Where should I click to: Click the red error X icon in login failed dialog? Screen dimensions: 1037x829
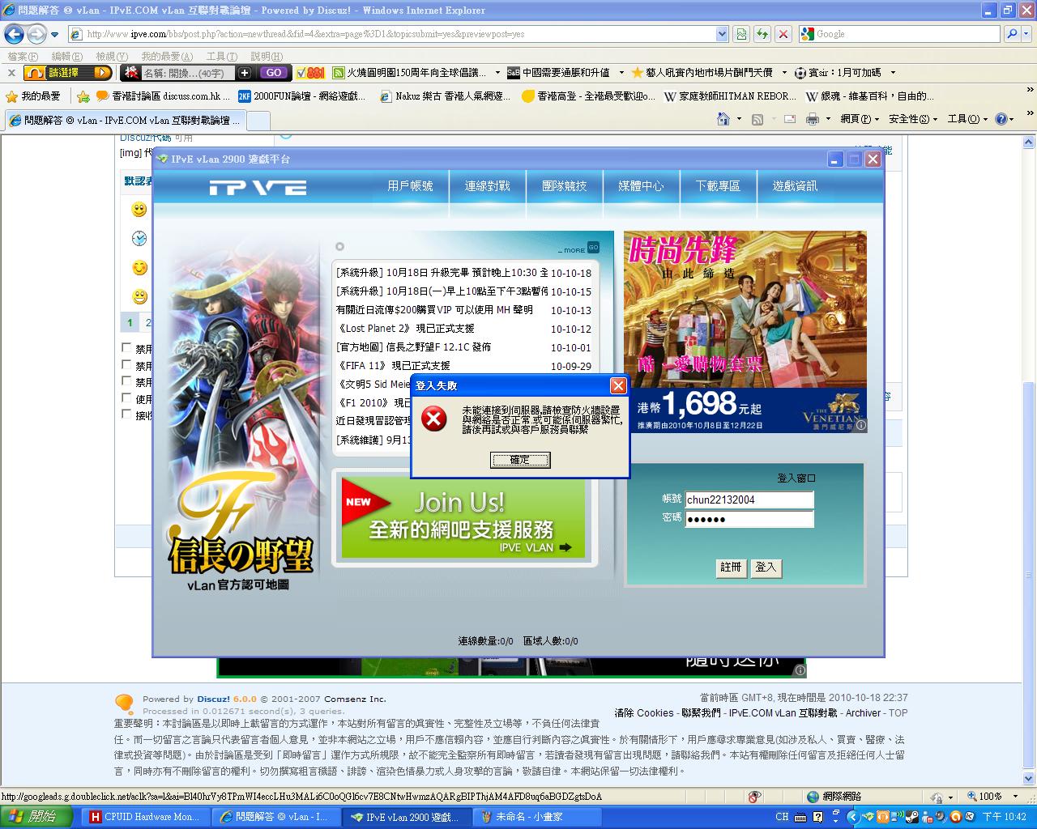[434, 419]
